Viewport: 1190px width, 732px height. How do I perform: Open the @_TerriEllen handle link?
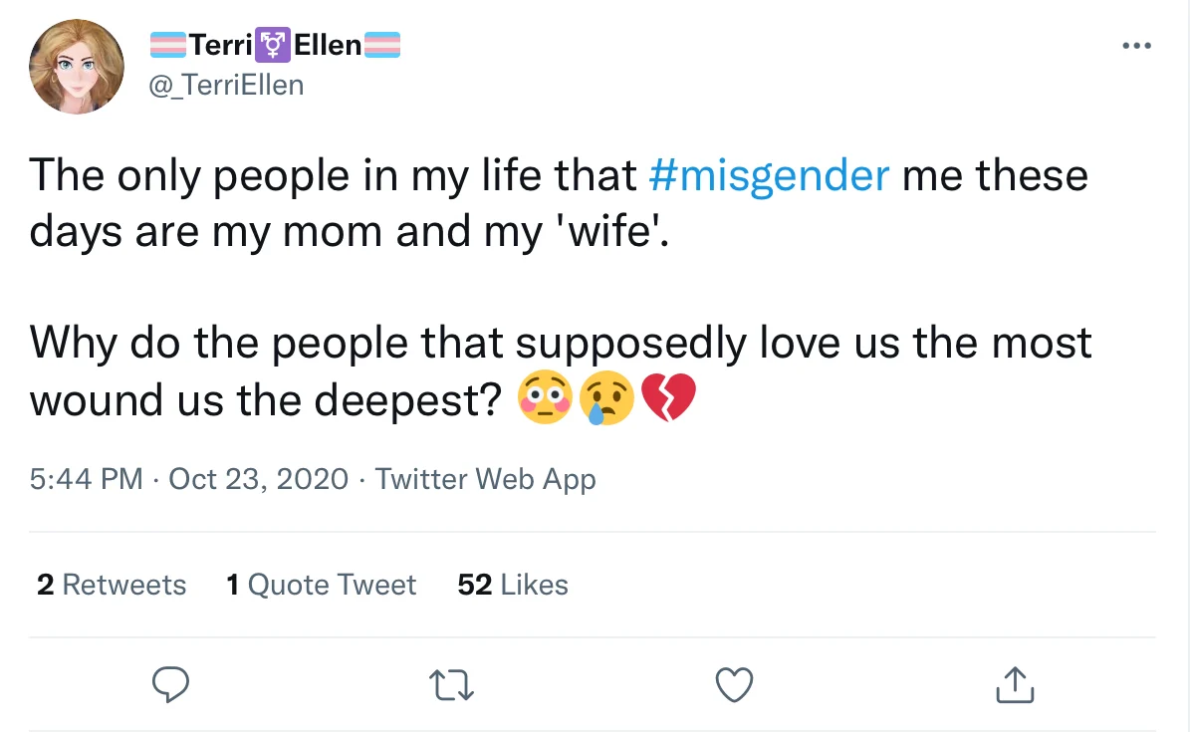pos(226,86)
